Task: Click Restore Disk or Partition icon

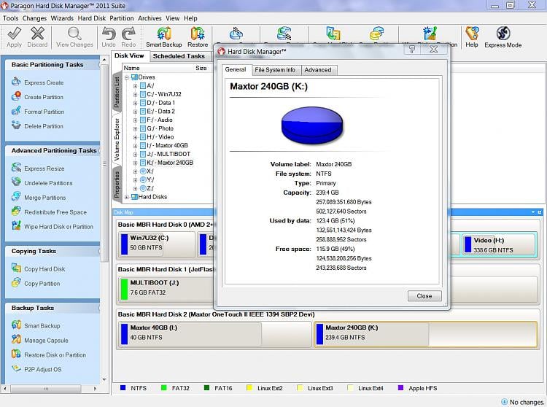Action: coord(16,354)
